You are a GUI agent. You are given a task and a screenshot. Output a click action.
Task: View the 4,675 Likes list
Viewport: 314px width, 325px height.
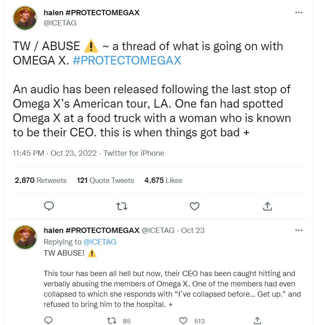coord(163,180)
